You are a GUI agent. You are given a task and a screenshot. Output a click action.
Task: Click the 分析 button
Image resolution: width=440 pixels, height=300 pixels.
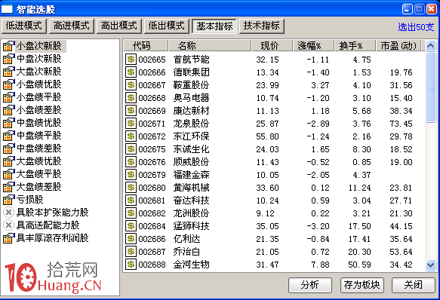[x=309, y=285]
